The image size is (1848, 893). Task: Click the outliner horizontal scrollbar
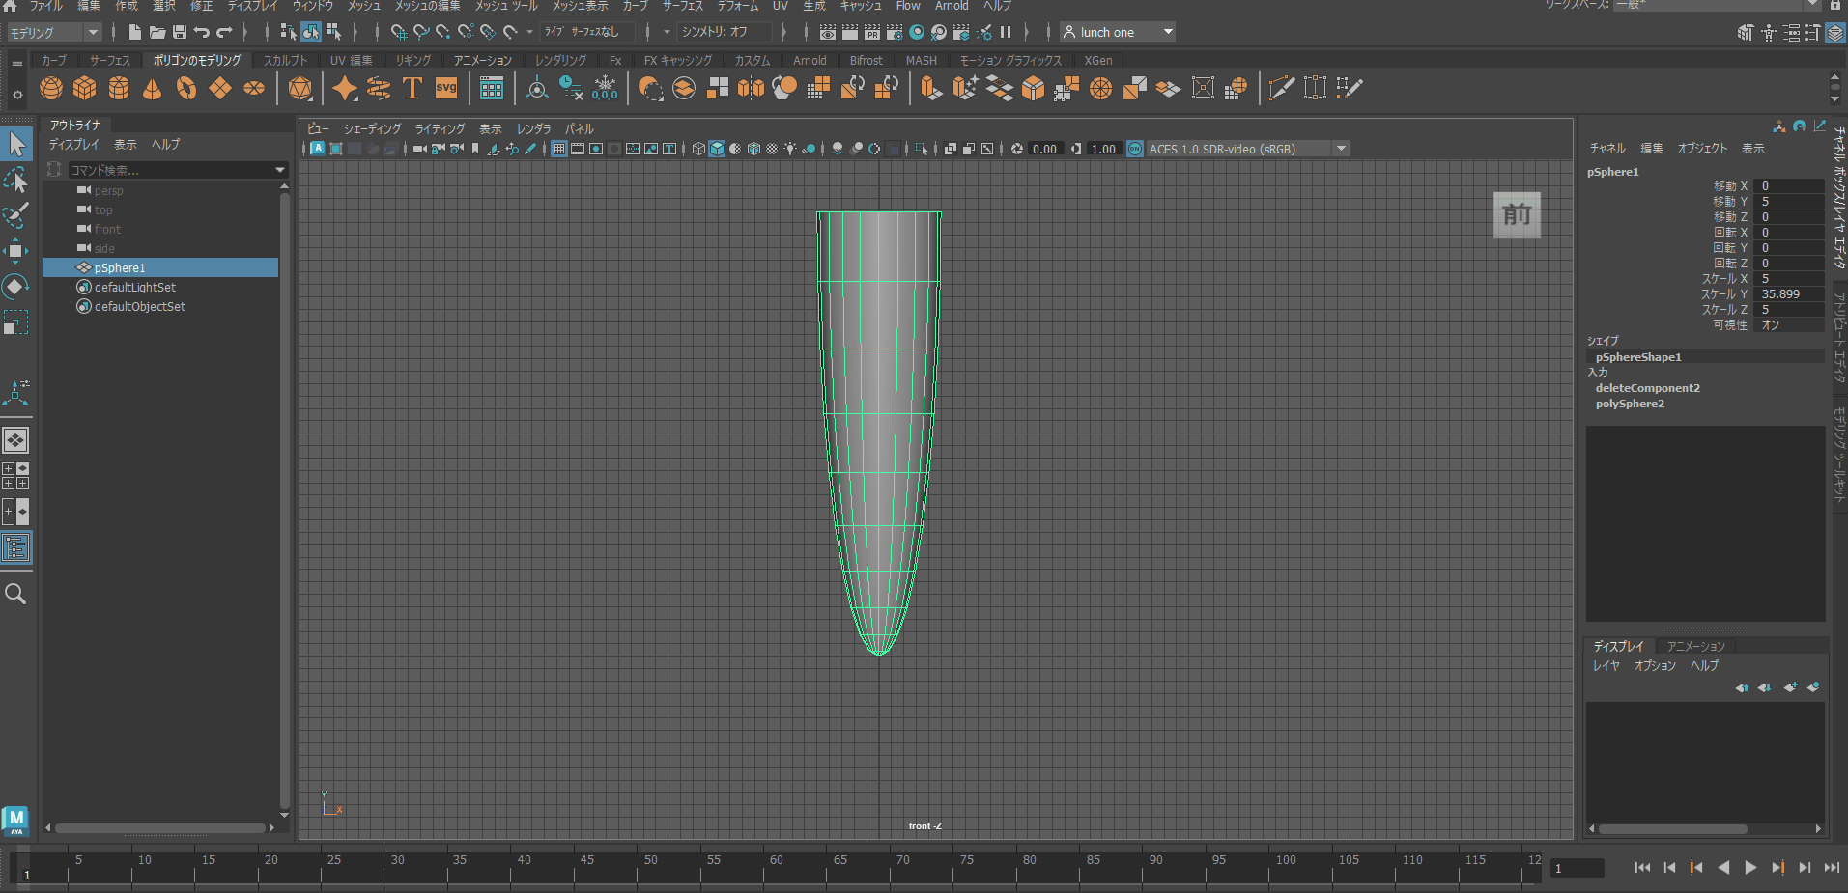(160, 828)
